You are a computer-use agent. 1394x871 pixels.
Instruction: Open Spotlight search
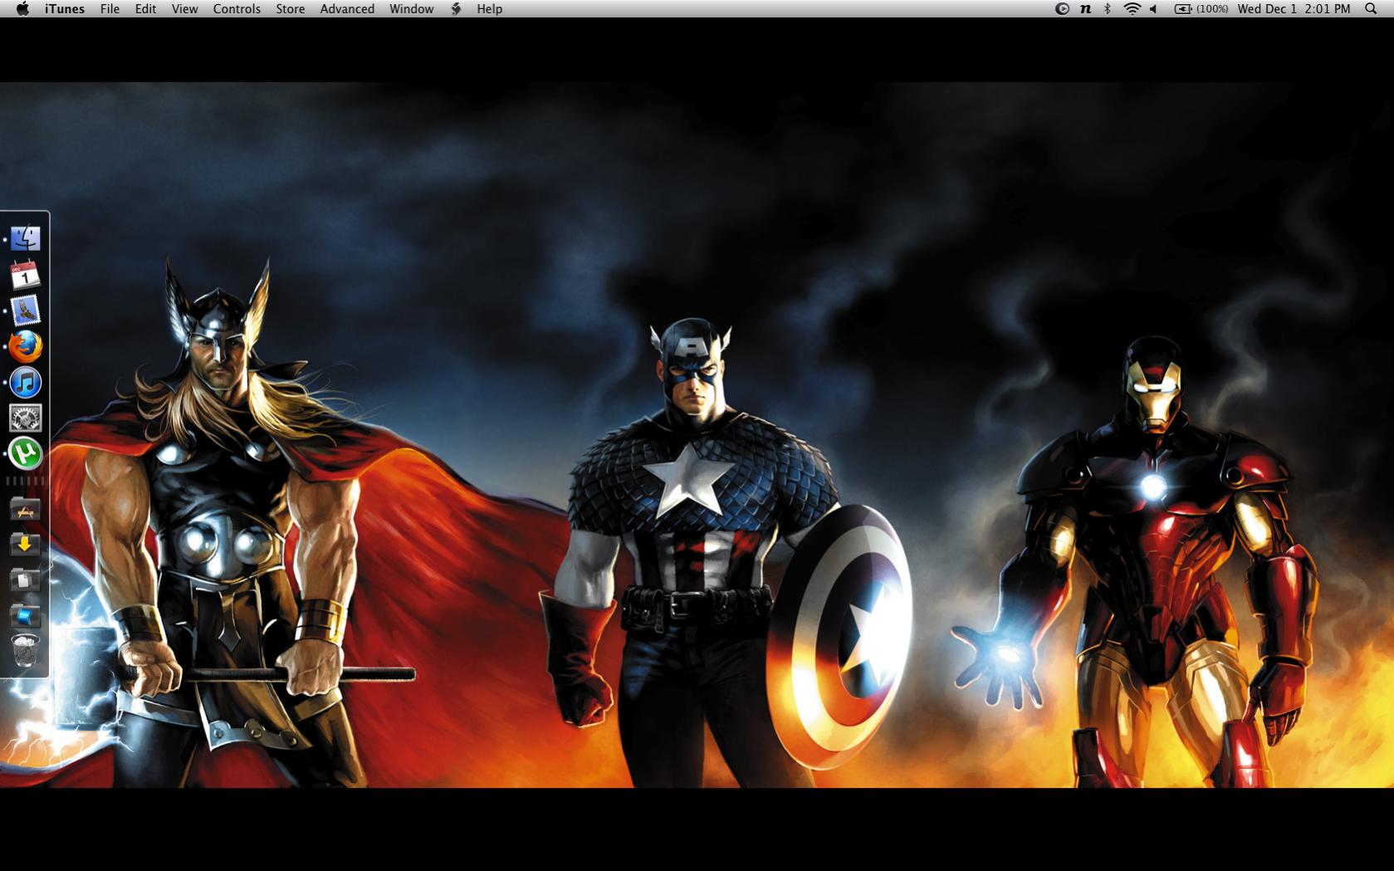click(1370, 9)
